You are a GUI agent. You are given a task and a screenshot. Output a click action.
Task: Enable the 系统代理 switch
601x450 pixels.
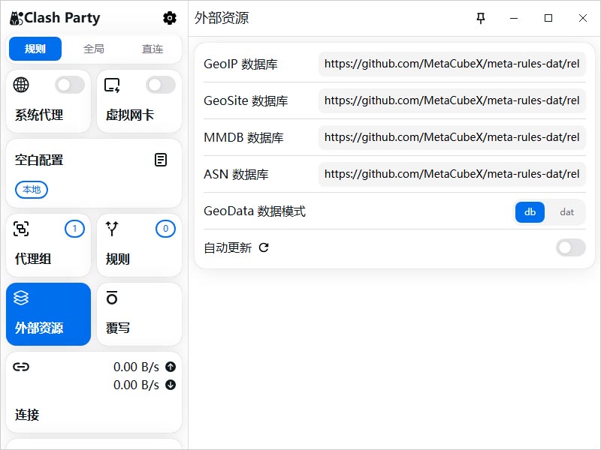pyautogui.click(x=69, y=85)
